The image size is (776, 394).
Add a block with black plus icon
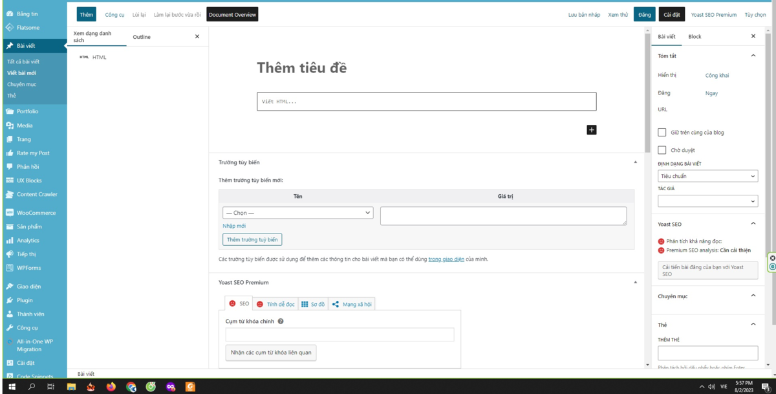coord(591,130)
